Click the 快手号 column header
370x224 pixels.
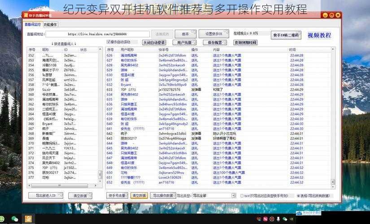coord(164,50)
